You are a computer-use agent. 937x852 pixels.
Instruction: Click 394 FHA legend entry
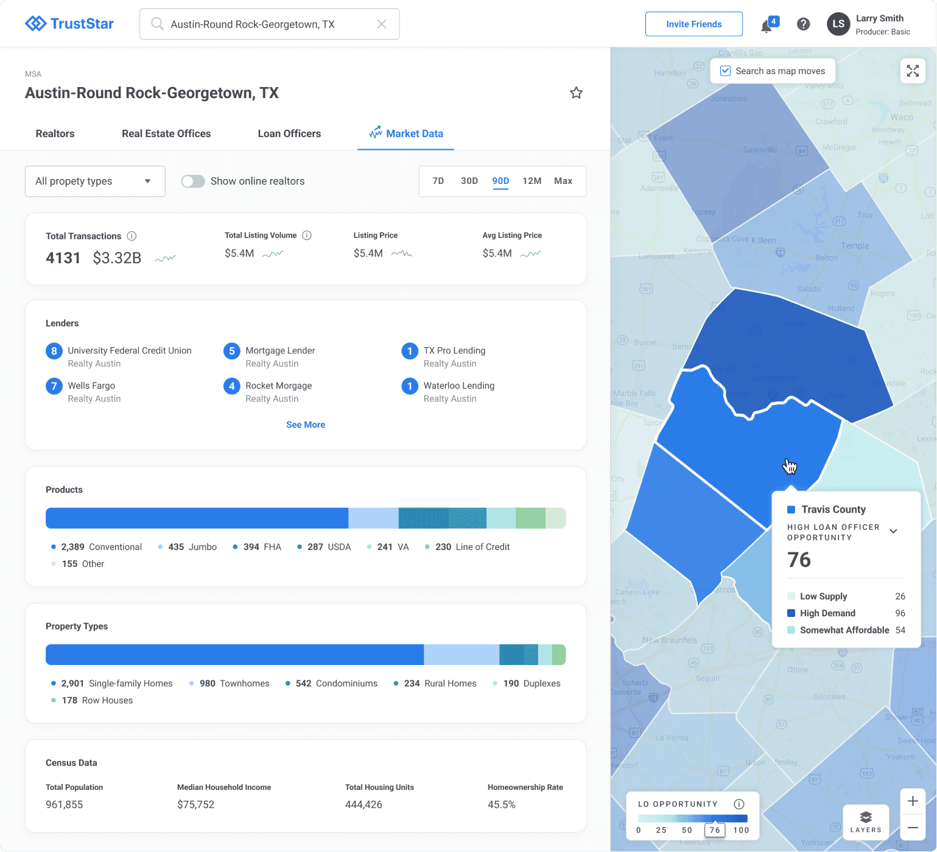(257, 547)
